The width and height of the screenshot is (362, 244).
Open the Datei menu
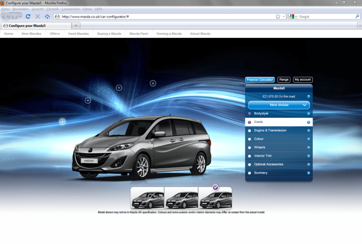[x=5, y=9]
